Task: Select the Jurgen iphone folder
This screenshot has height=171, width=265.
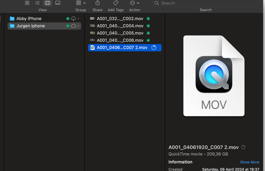Action: point(31,26)
